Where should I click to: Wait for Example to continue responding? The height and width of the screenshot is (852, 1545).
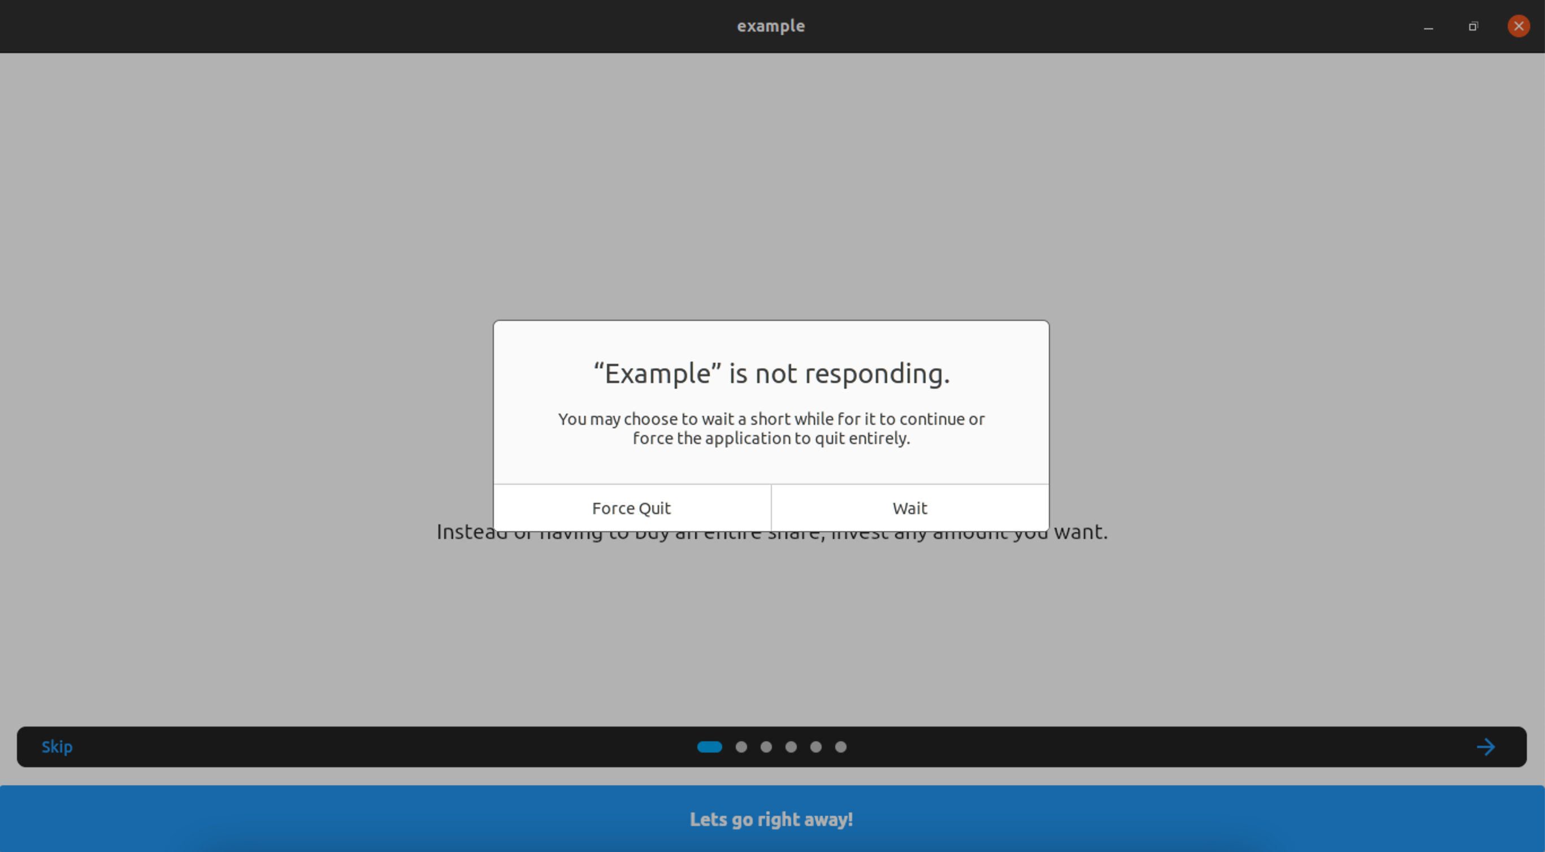point(909,508)
